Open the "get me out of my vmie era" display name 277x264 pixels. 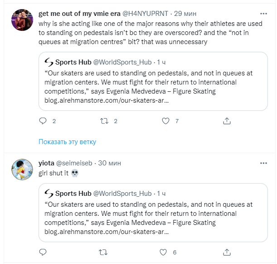80,14
